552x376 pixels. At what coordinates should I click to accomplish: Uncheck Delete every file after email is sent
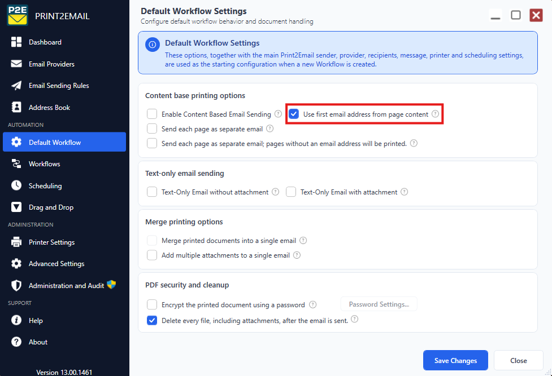(152, 321)
